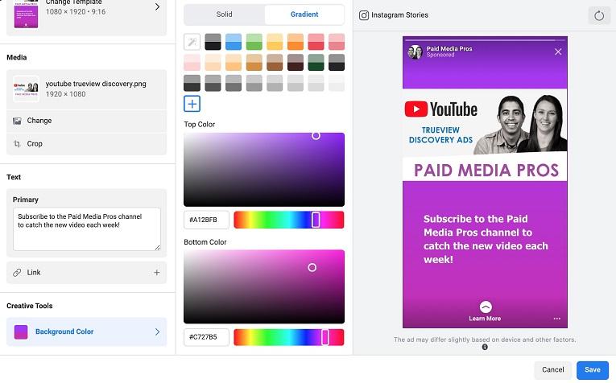Screen dimensions: 616x383
Task: Click the Bottom Color hex field #C727B5
Action: [x=206, y=337]
